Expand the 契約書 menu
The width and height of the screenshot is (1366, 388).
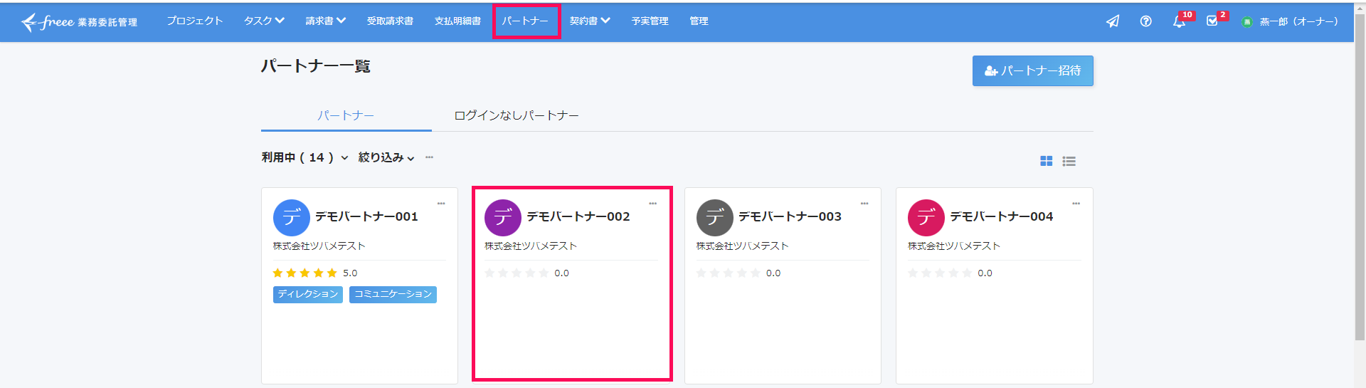click(590, 21)
